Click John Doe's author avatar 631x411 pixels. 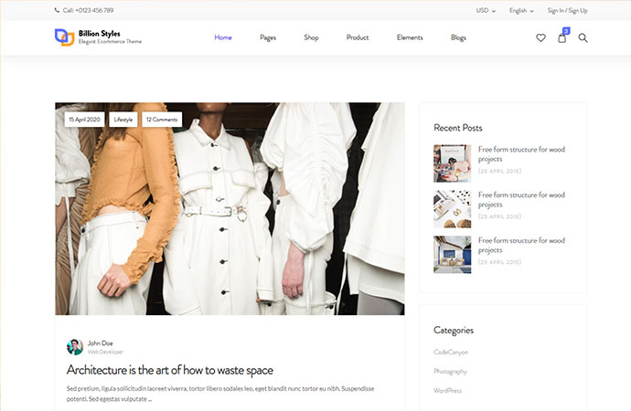tap(75, 347)
